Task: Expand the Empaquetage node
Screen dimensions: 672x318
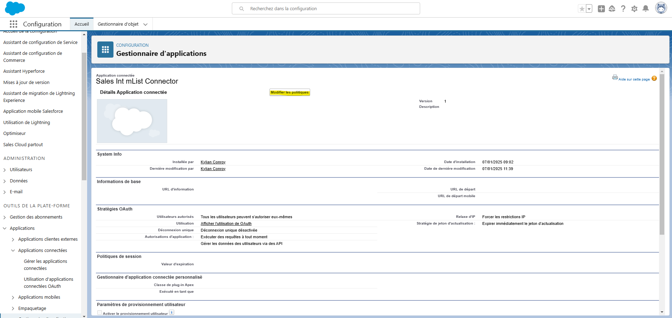Action: (x=13, y=309)
